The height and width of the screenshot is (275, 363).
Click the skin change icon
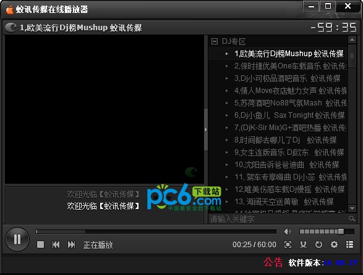[x=303, y=245]
